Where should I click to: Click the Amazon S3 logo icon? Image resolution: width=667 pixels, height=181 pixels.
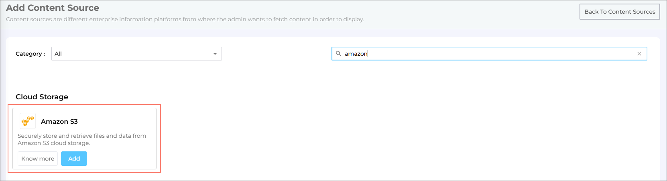[x=28, y=121]
